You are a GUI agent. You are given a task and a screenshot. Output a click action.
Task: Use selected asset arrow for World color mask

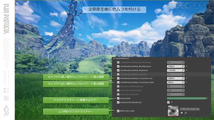click(x=182, y=113)
